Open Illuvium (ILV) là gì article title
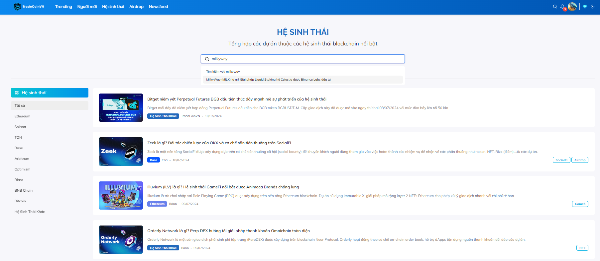600x261 pixels. click(x=223, y=187)
